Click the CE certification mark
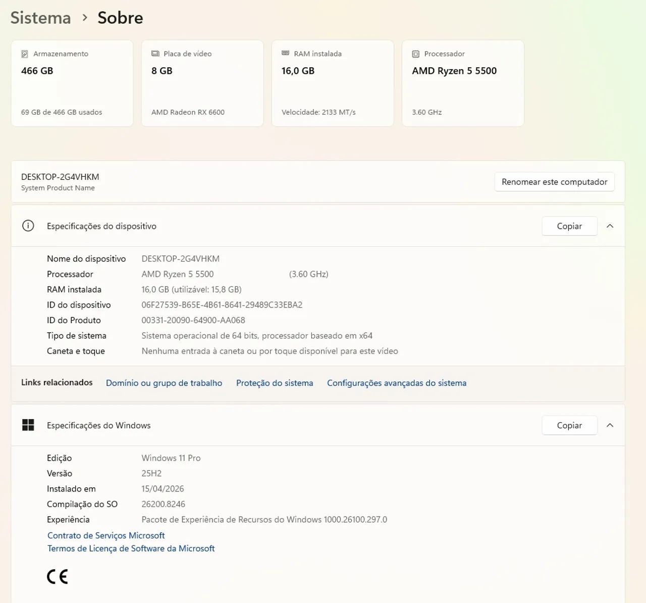Image resolution: width=646 pixels, height=603 pixels. tap(57, 577)
